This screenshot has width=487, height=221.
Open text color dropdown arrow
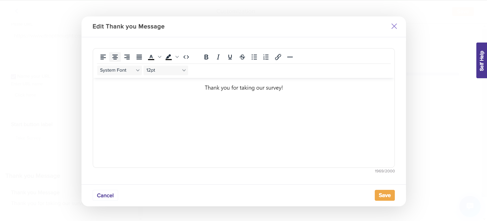pyautogui.click(x=159, y=57)
